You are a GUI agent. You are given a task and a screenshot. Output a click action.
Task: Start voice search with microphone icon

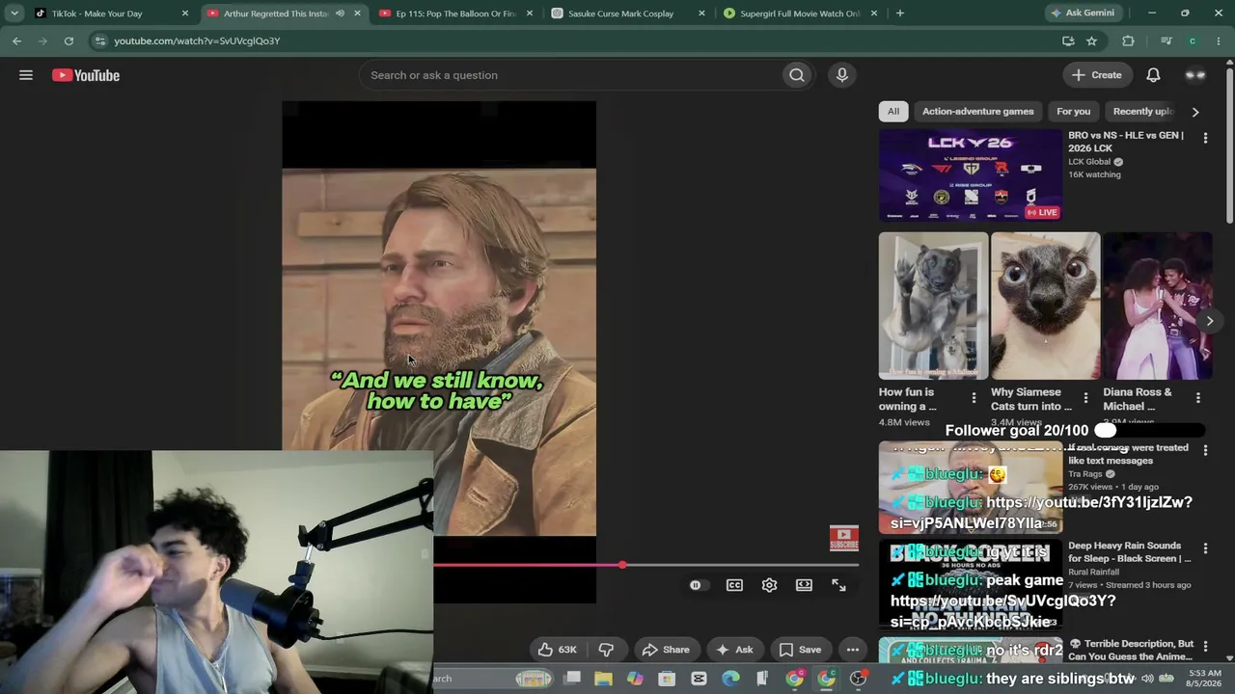[x=842, y=75]
